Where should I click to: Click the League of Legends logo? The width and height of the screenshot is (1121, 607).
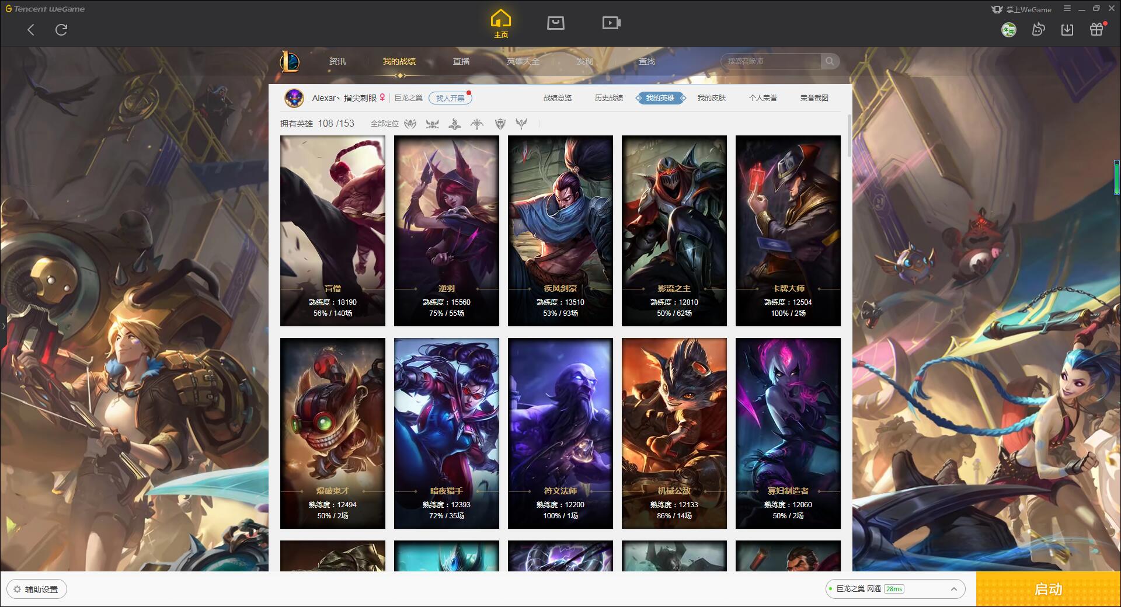pyautogui.click(x=290, y=61)
